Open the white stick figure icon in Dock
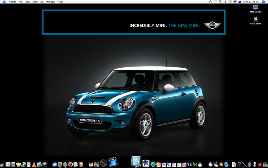Image resolution: width=268 pixels, height=168 pixels. pos(255,164)
